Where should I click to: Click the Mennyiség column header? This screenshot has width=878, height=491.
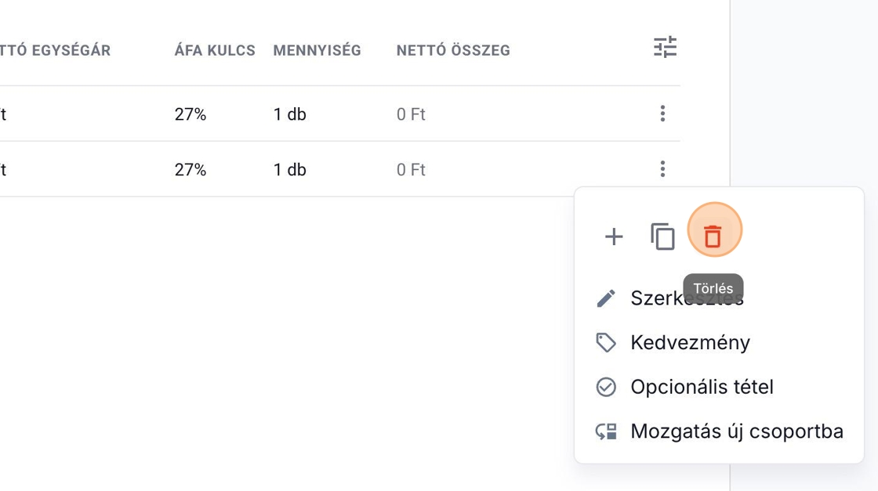[x=317, y=51]
